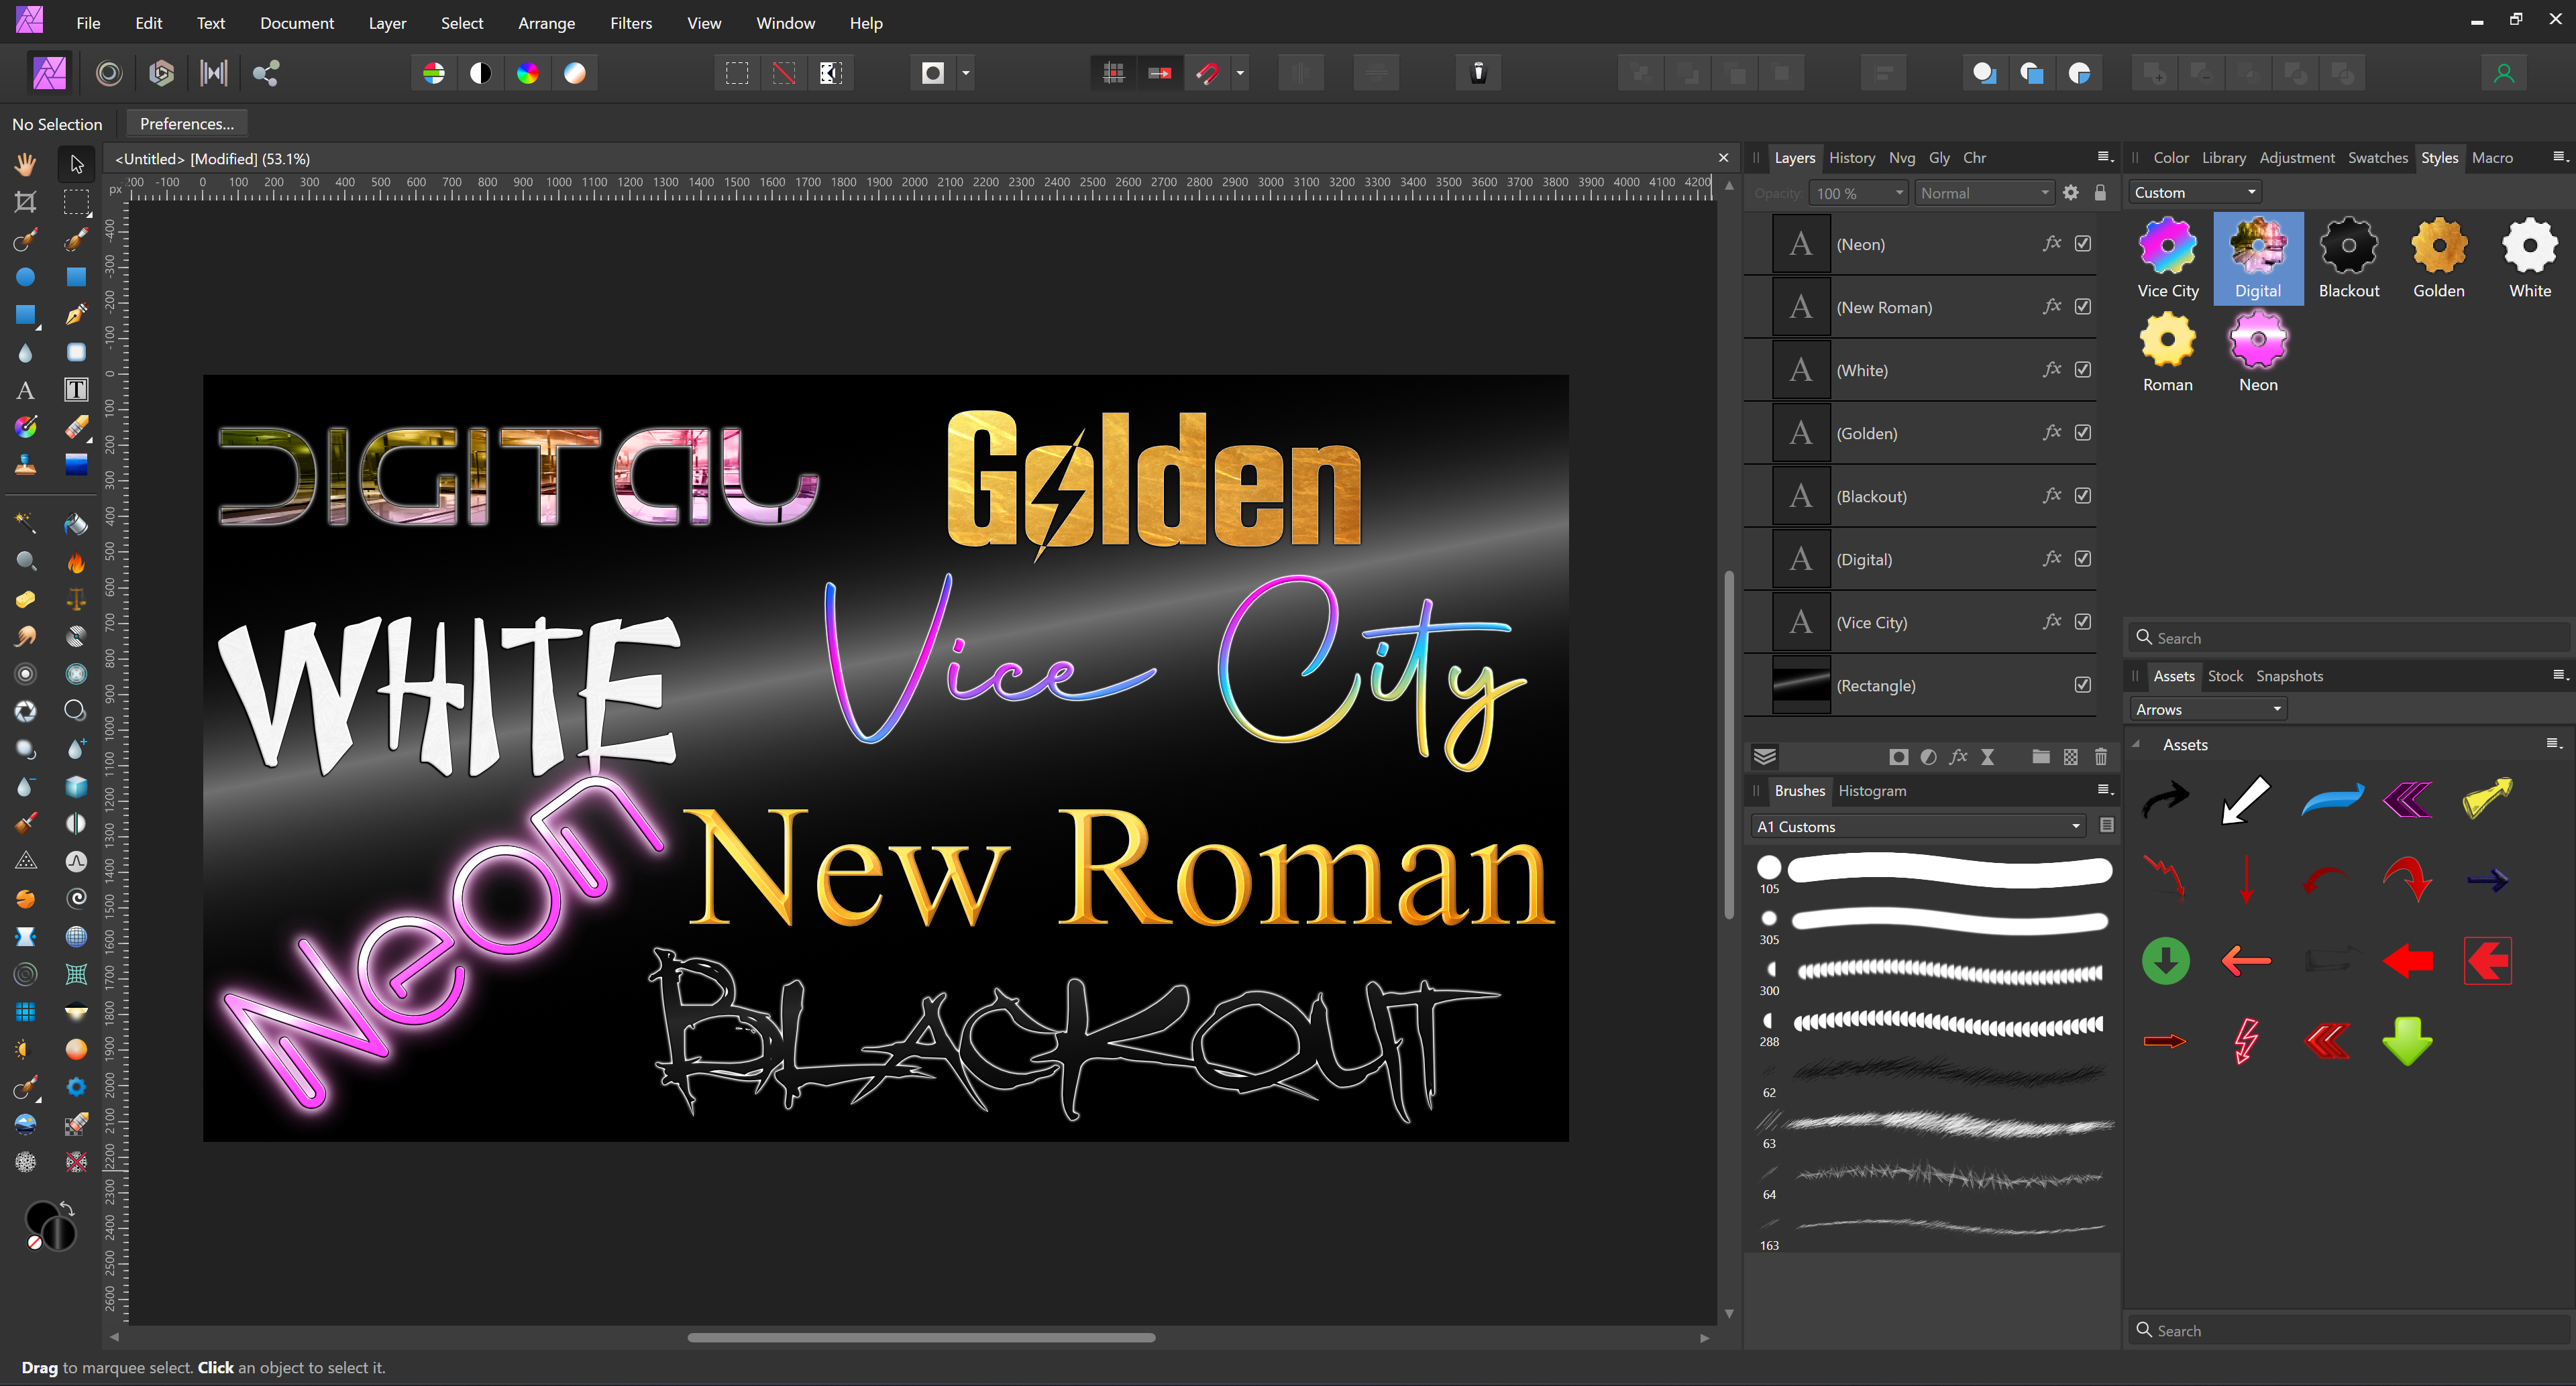This screenshot has height=1386, width=2576.
Task: Open the A1 Customs brush category dropdown
Action: click(1919, 826)
